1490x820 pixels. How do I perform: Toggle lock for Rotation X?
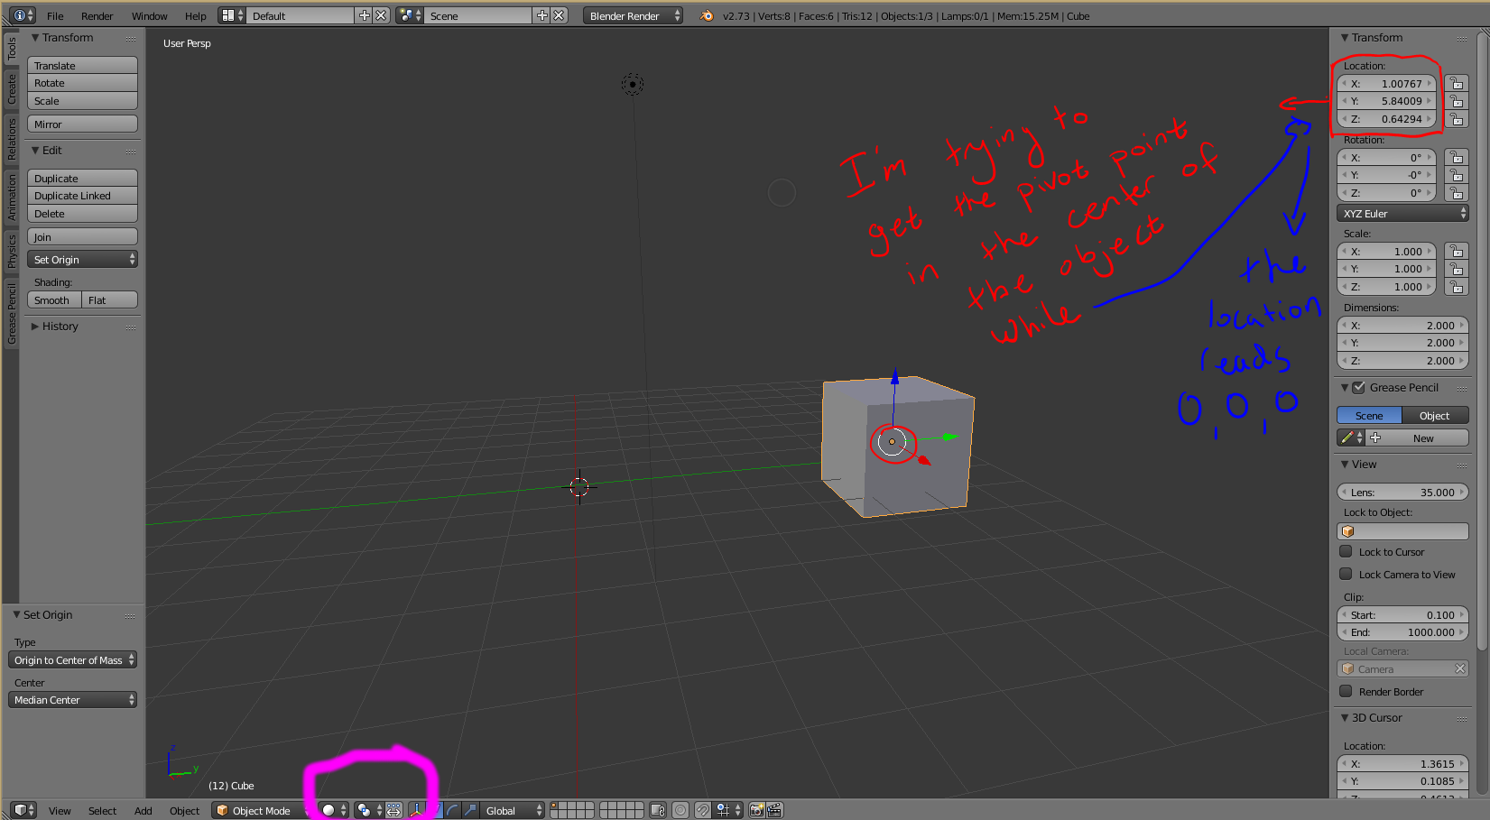point(1456,158)
